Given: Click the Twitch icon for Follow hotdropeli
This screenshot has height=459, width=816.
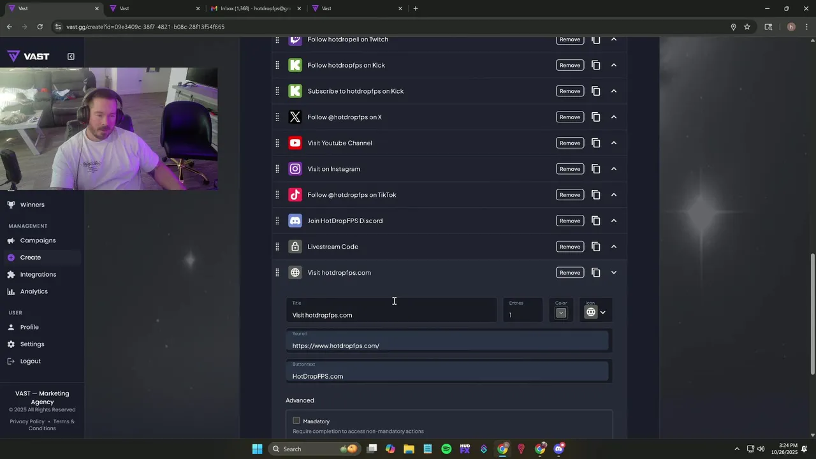Looking at the screenshot, I should click(x=295, y=40).
